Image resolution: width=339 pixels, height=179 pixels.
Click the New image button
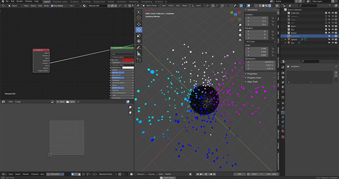click(x=61, y=102)
